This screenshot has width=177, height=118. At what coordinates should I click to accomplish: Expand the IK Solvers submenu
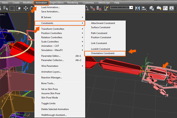point(60,17)
